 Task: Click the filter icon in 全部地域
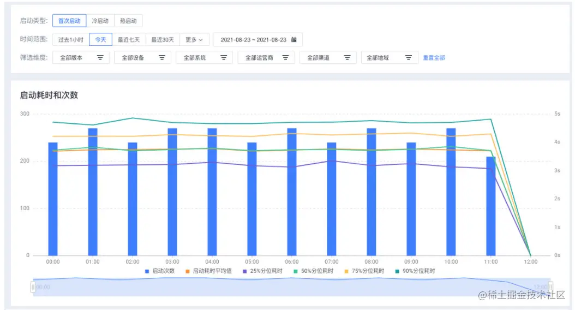click(x=409, y=58)
